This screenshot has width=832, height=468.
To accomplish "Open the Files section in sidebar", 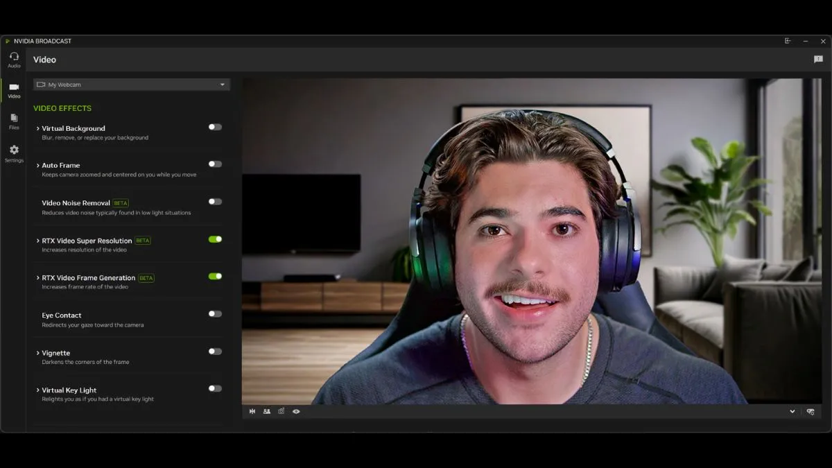I will [14, 122].
